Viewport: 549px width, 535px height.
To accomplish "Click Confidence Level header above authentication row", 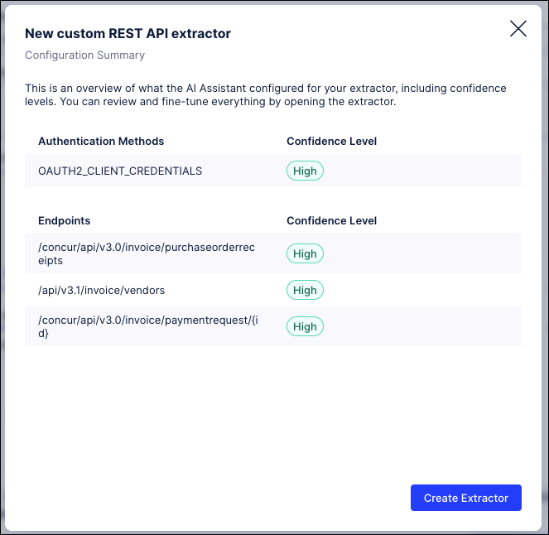I will point(331,141).
